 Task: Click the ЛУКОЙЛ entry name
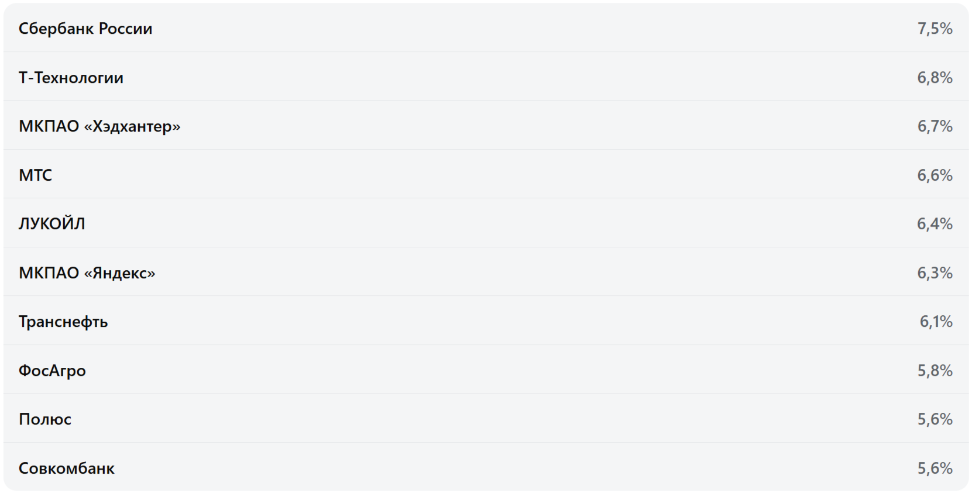51,224
